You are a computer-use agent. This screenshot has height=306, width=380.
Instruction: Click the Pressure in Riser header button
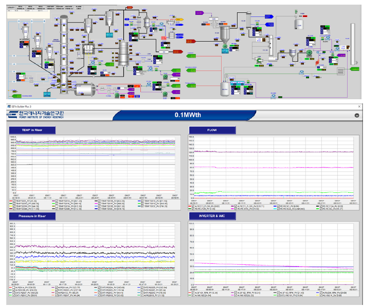(x=32, y=216)
